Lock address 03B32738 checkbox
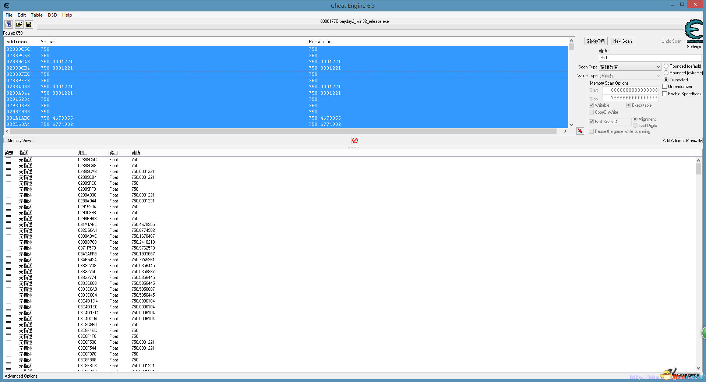The height and width of the screenshot is (382, 706). 8,266
